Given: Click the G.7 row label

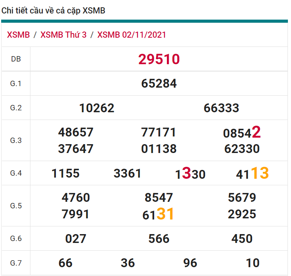Looking at the screenshot, I should 16,263.
